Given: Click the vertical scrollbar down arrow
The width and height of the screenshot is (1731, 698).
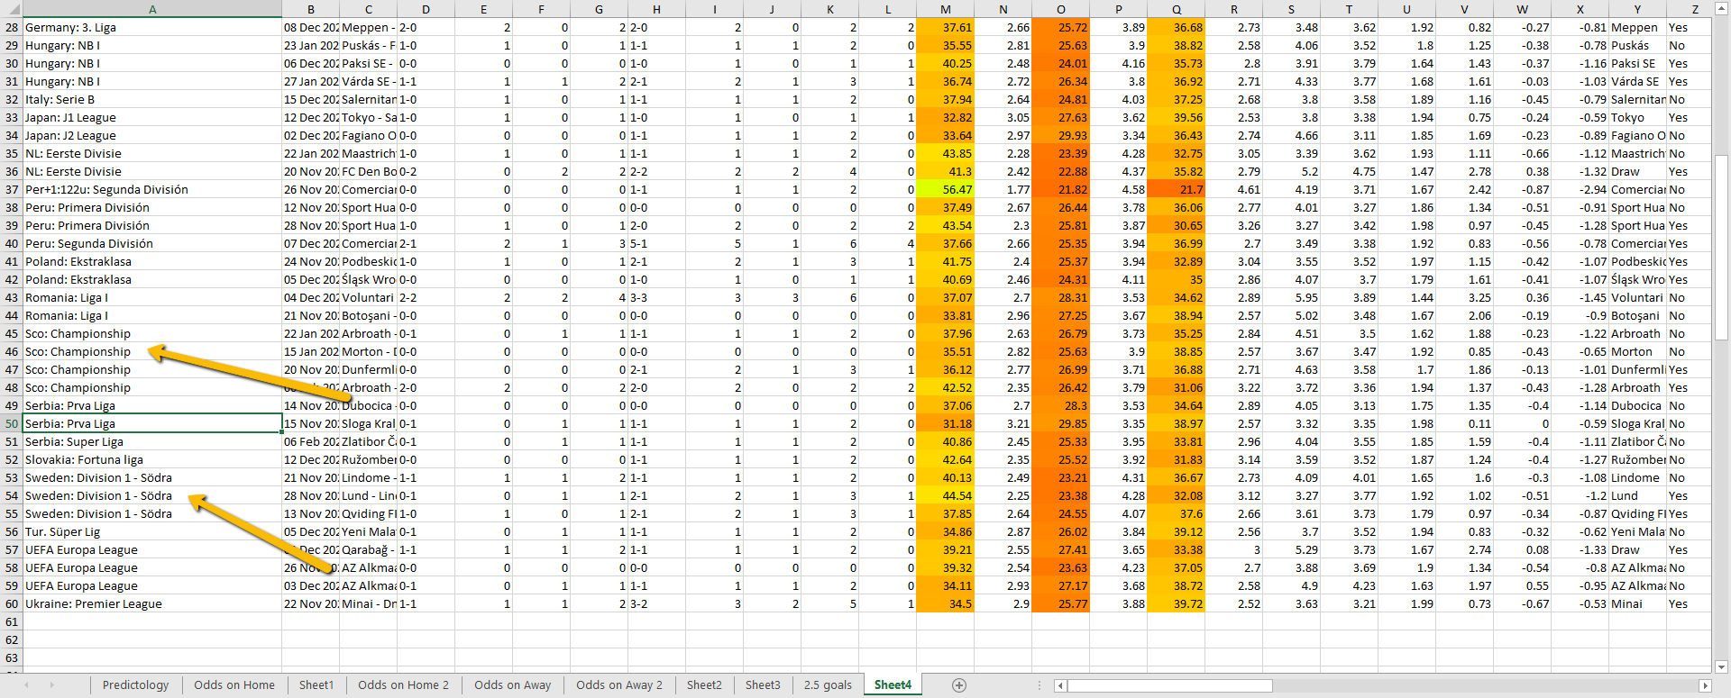Looking at the screenshot, I should [1721, 667].
